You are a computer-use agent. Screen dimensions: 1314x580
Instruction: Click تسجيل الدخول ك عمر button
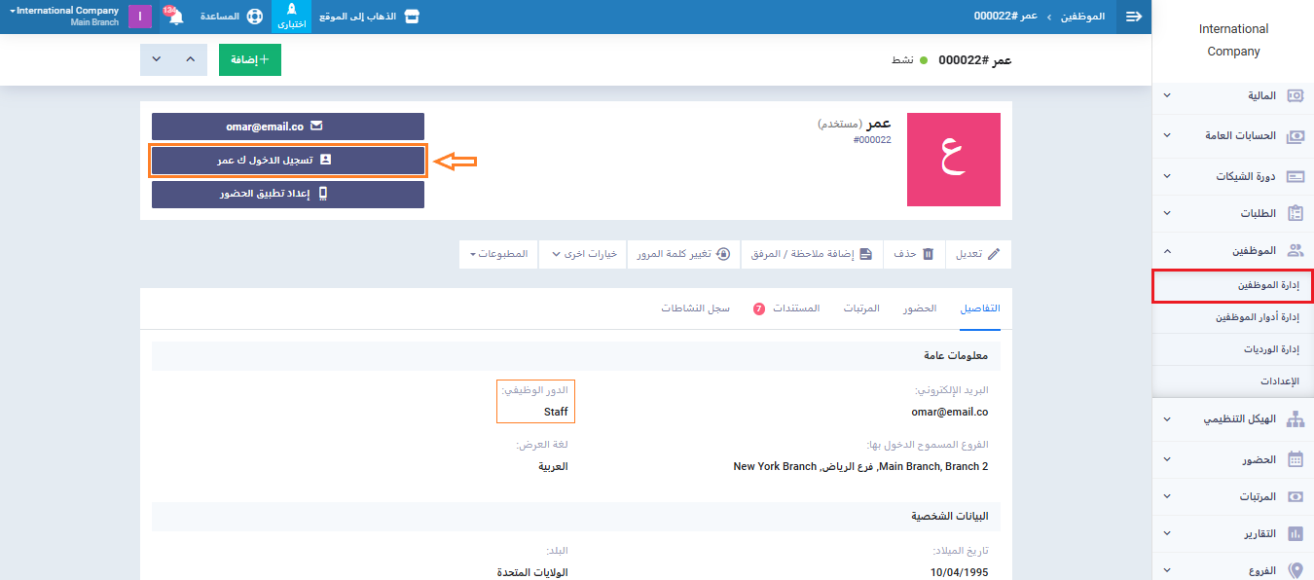[288, 161]
